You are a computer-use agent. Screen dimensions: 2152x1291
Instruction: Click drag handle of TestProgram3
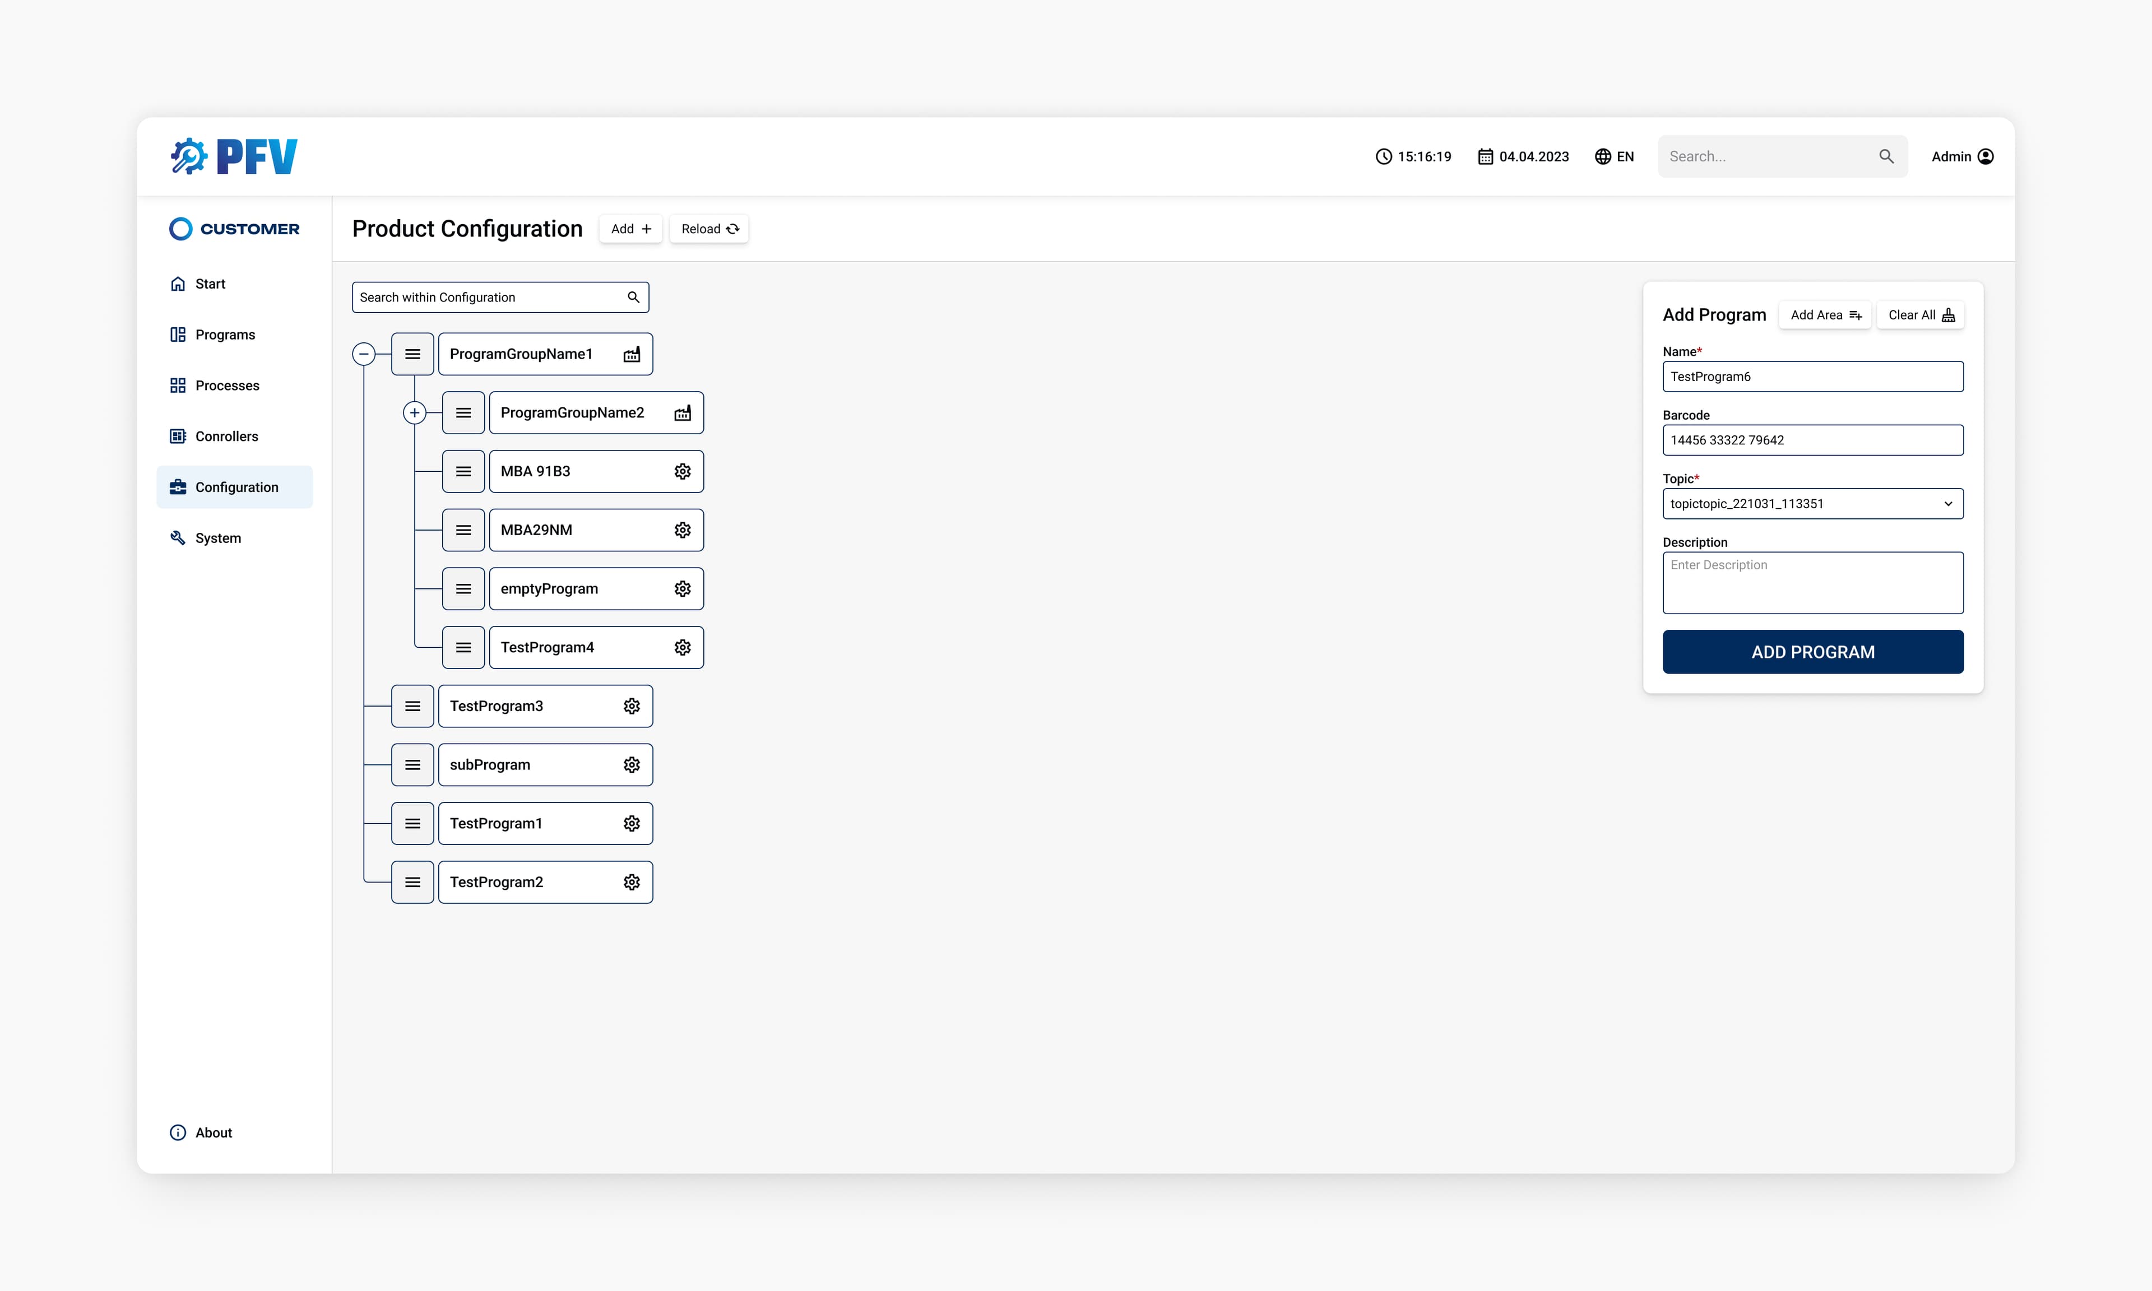tap(412, 707)
